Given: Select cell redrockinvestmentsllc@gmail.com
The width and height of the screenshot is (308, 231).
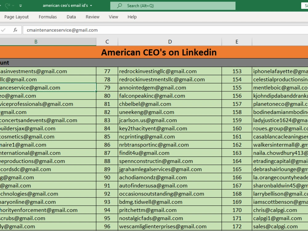Looking at the screenshot, I should pyautogui.click(x=170, y=79).
